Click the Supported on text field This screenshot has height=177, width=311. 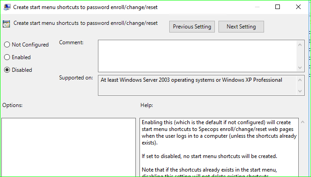[198, 85]
